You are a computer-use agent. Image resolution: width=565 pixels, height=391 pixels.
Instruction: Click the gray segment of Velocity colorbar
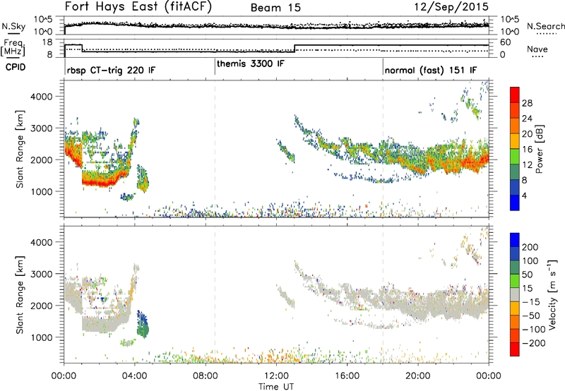515,294
